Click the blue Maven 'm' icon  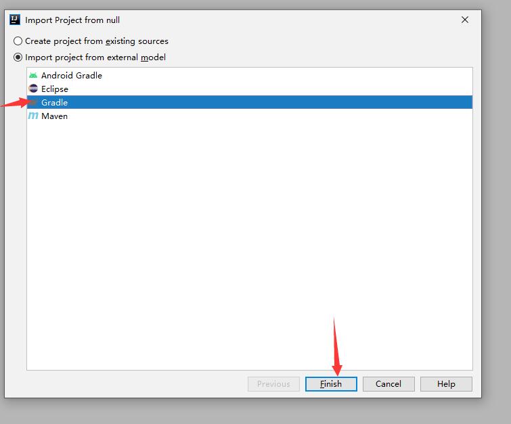[33, 116]
